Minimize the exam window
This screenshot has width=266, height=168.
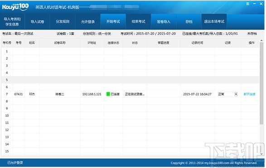coord(254,4)
